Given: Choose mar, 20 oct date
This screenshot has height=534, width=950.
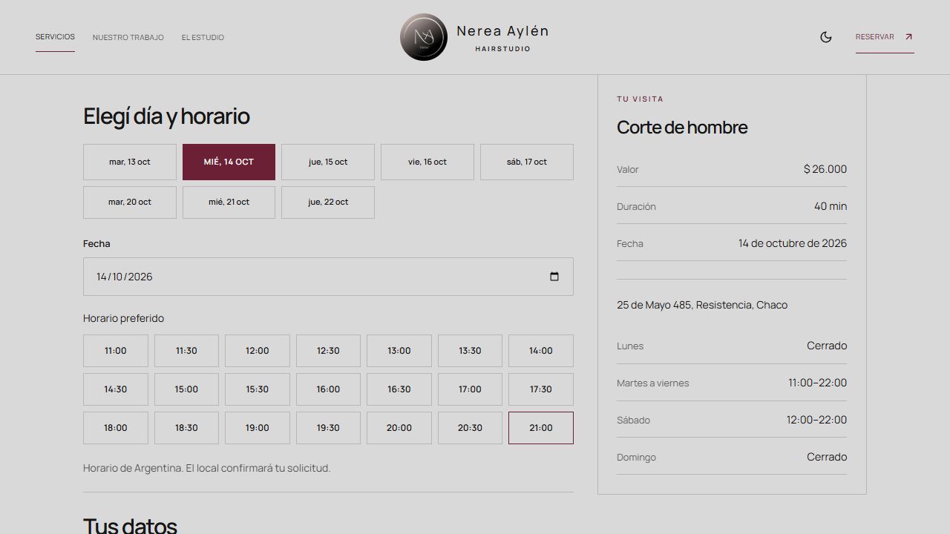Looking at the screenshot, I should point(130,202).
